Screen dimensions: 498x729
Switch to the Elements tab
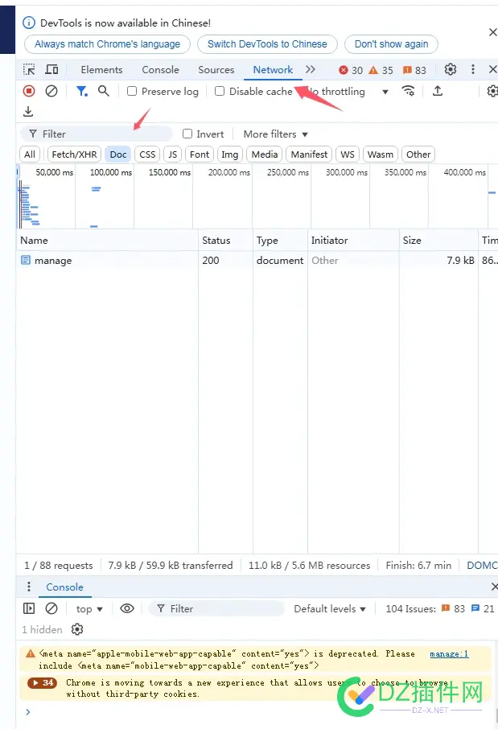[101, 70]
